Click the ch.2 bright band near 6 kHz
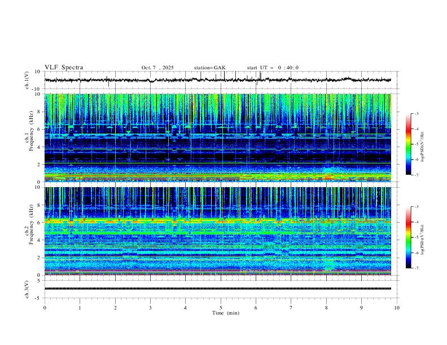The image size is (447, 345). 217,220
